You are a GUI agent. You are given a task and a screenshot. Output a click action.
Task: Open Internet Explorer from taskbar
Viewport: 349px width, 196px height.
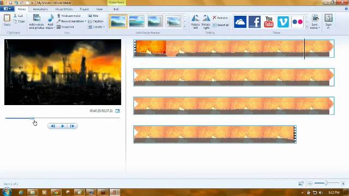click(21, 192)
